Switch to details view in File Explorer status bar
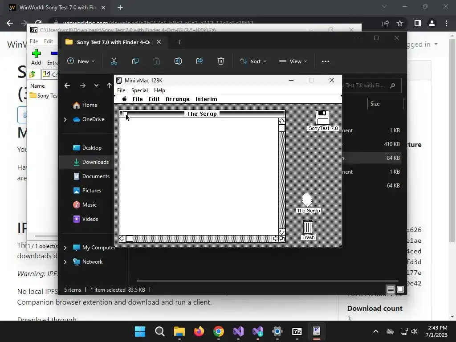 tap(391, 289)
